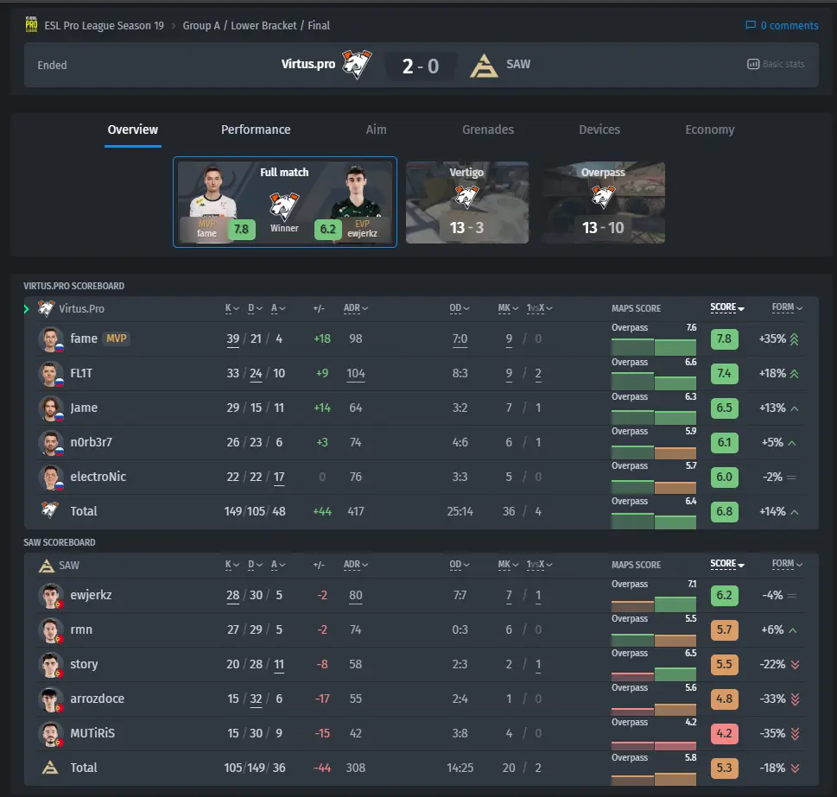This screenshot has height=797, width=837.
Task: Select the Full match card
Action: 284,202
